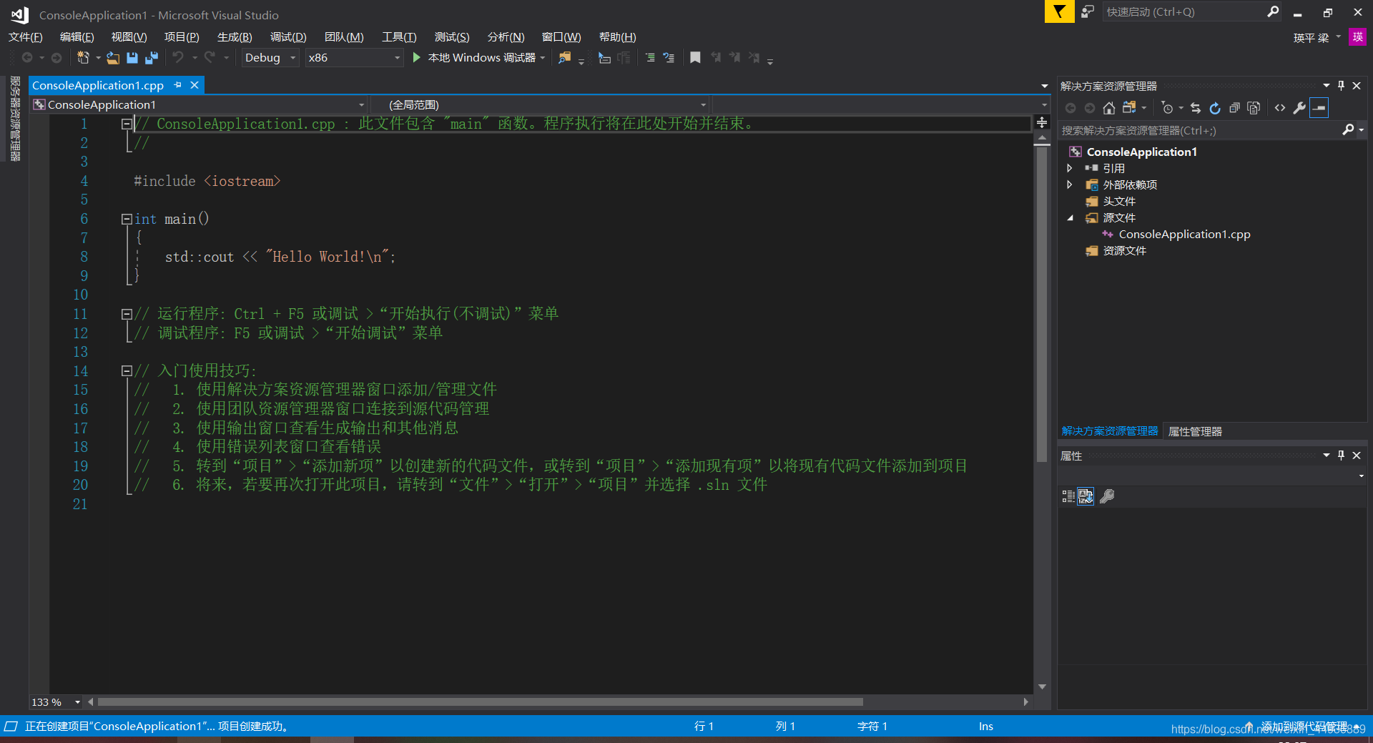Pin the Properties panel
This screenshot has height=743, width=1373.
(x=1341, y=456)
